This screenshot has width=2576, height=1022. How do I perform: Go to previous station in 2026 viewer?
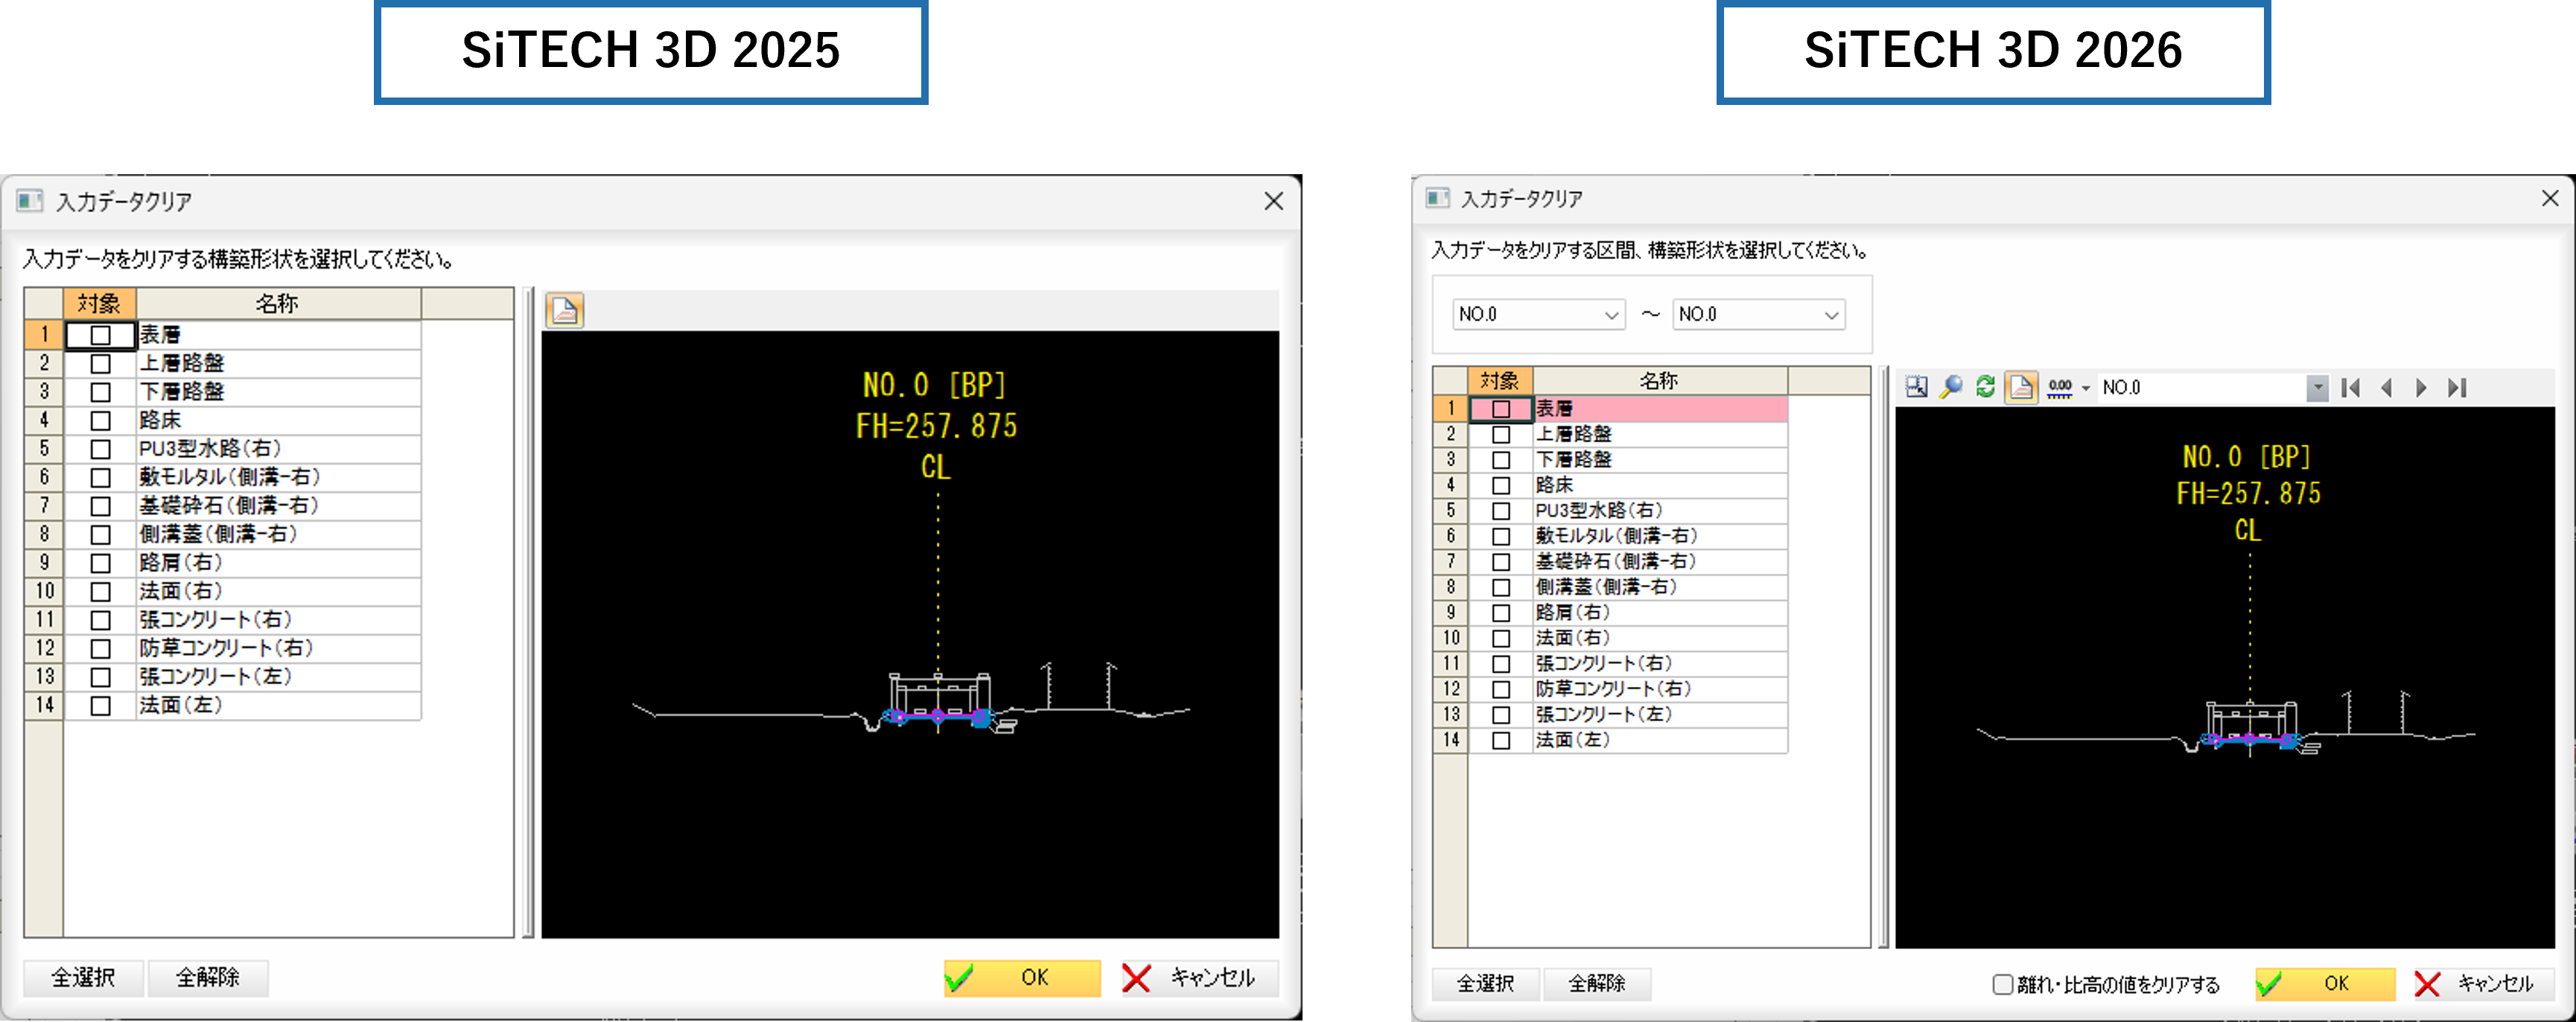2386,388
